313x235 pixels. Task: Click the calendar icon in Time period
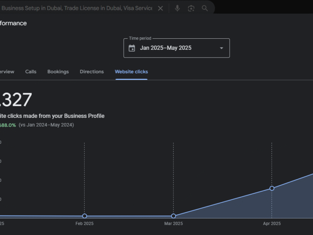(132, 48)
